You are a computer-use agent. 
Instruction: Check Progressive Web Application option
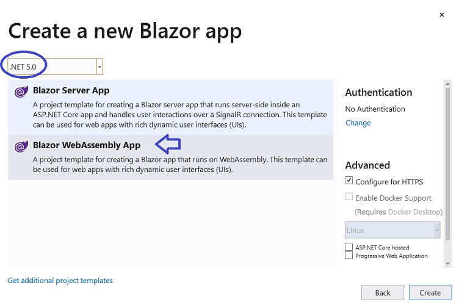[349, 255]
